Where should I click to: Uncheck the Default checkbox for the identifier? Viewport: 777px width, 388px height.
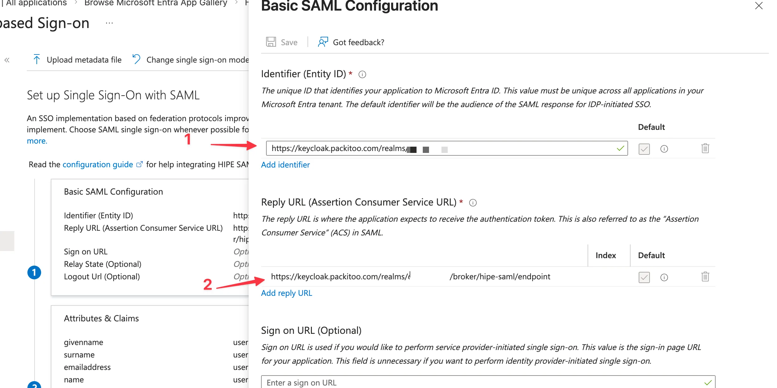point(644,149)
